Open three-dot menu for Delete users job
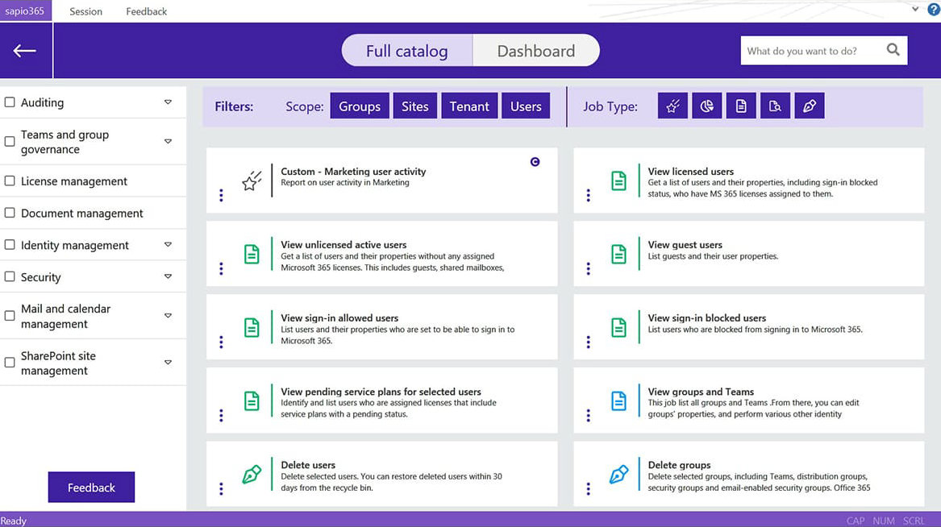 point(221,488)
